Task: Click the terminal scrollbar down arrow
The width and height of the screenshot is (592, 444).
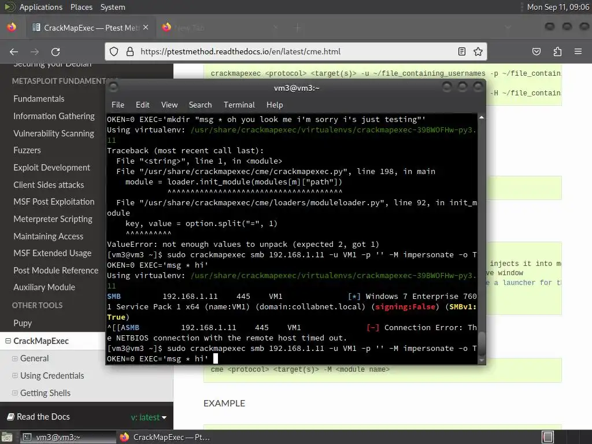Action: (x=482, y=360)
